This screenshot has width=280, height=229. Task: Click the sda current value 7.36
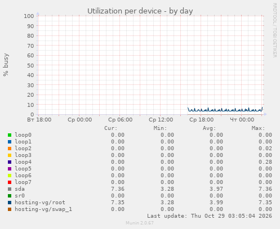118,189
